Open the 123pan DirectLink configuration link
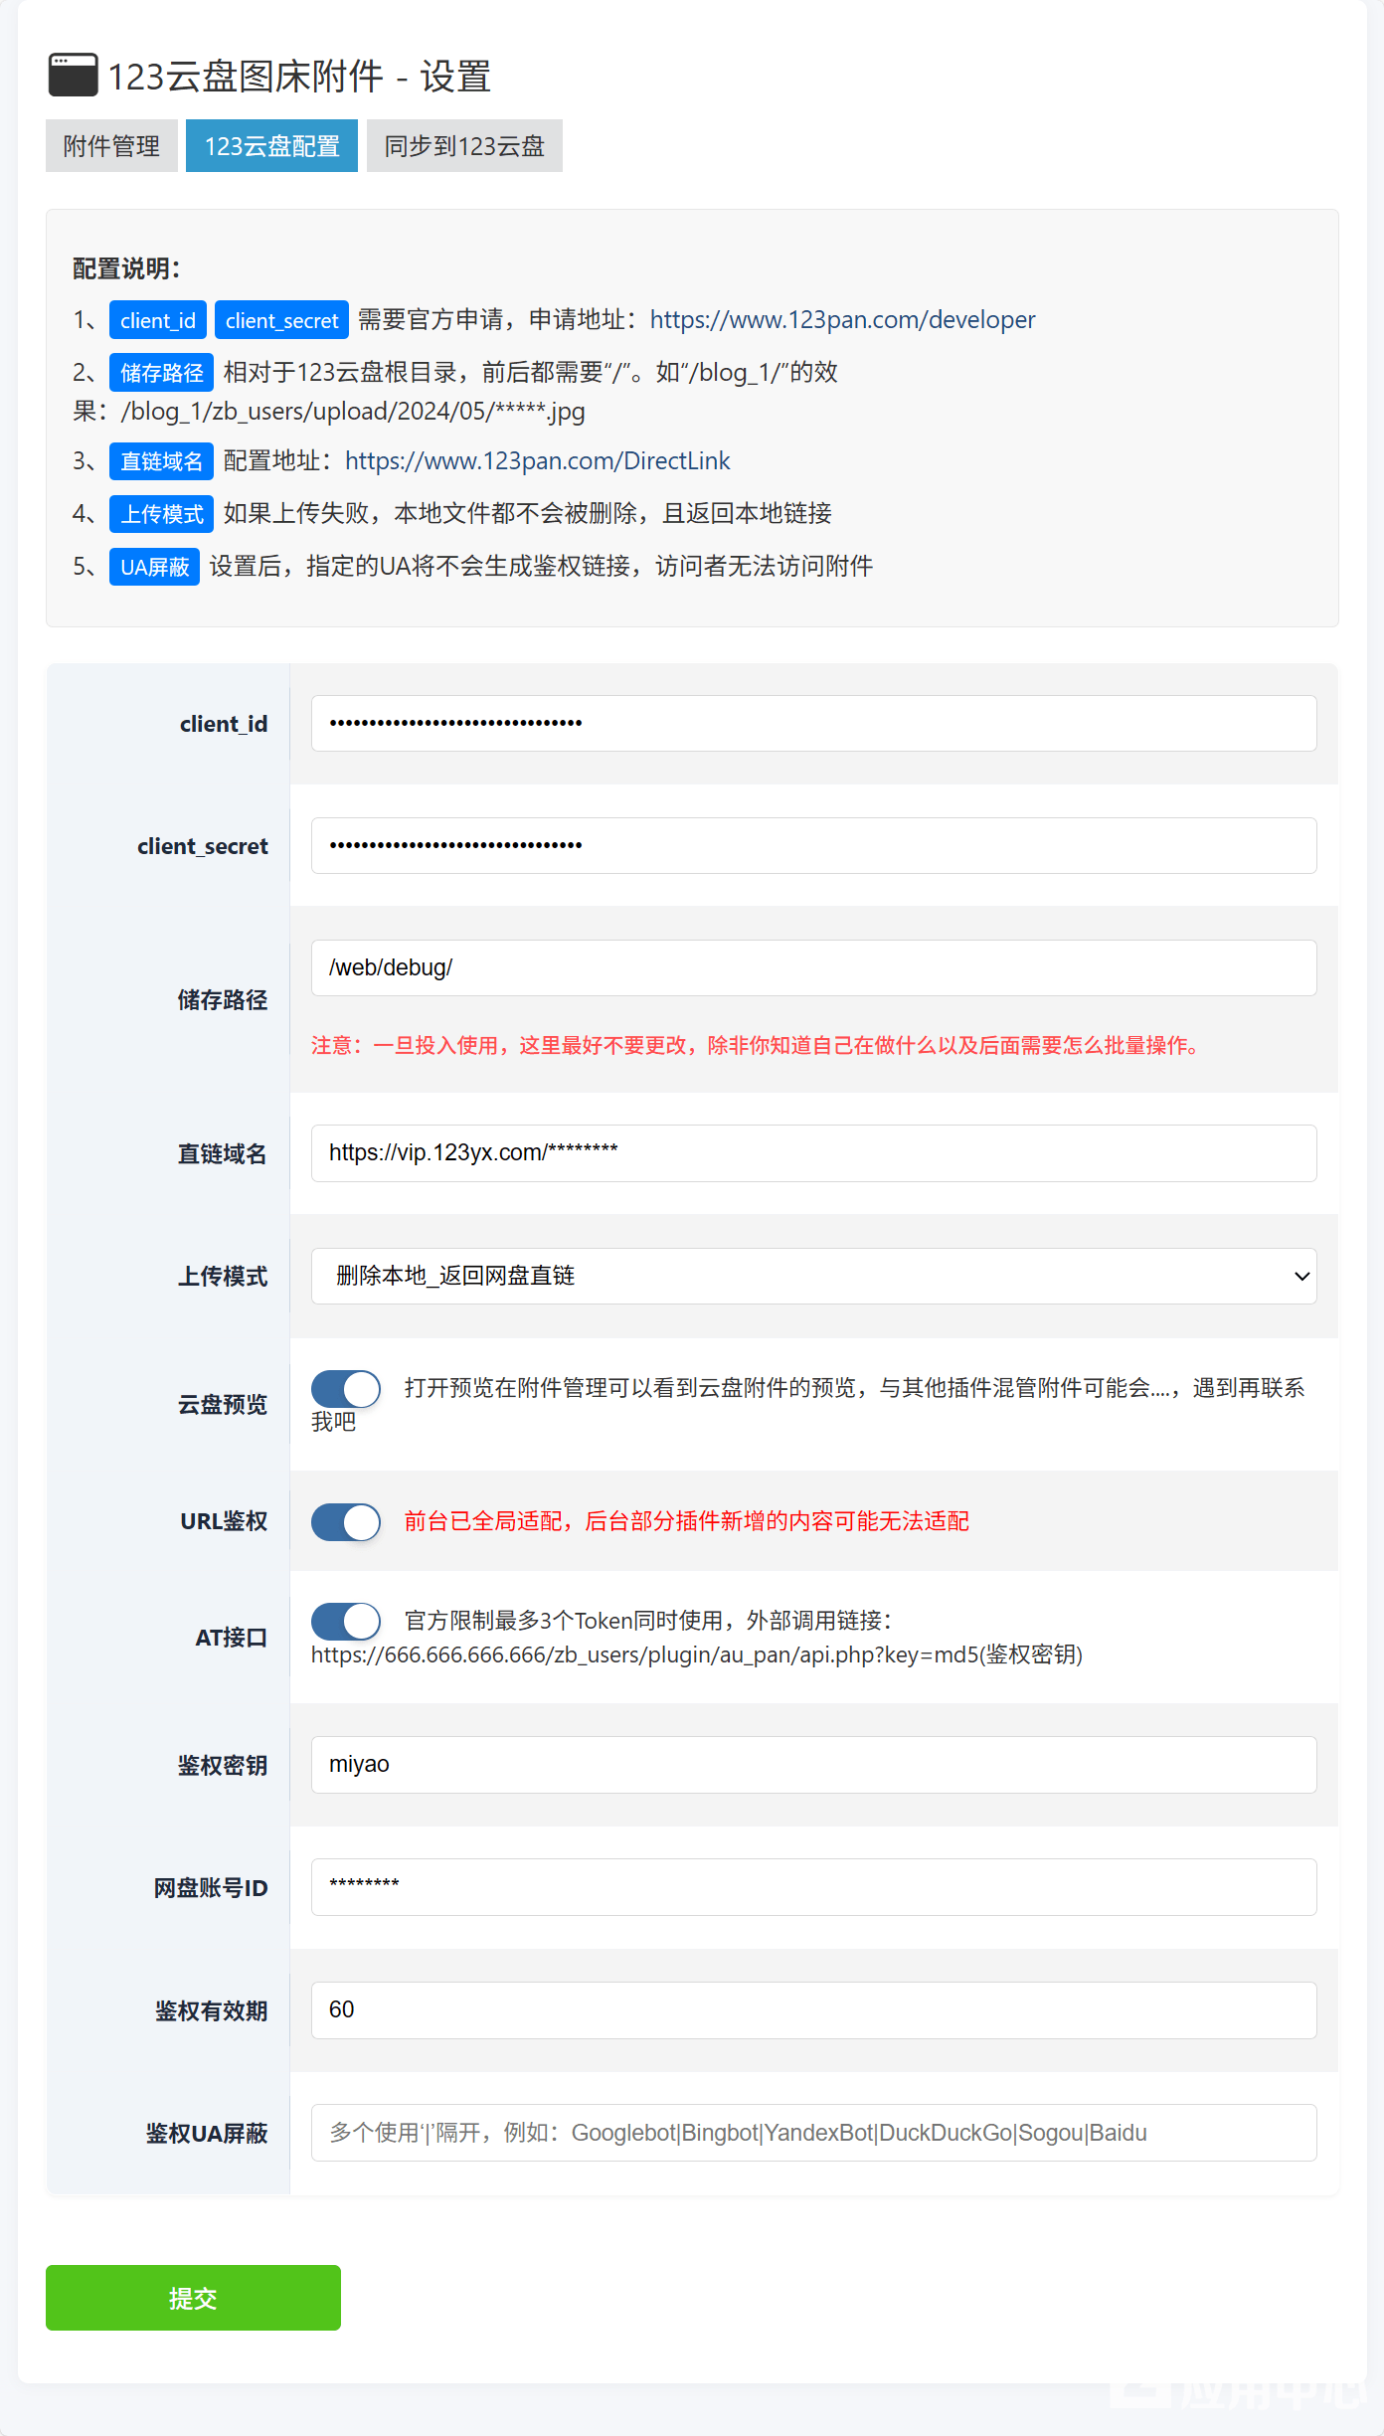Viewport: 1384px width, 2436px height. coord(537,461)
